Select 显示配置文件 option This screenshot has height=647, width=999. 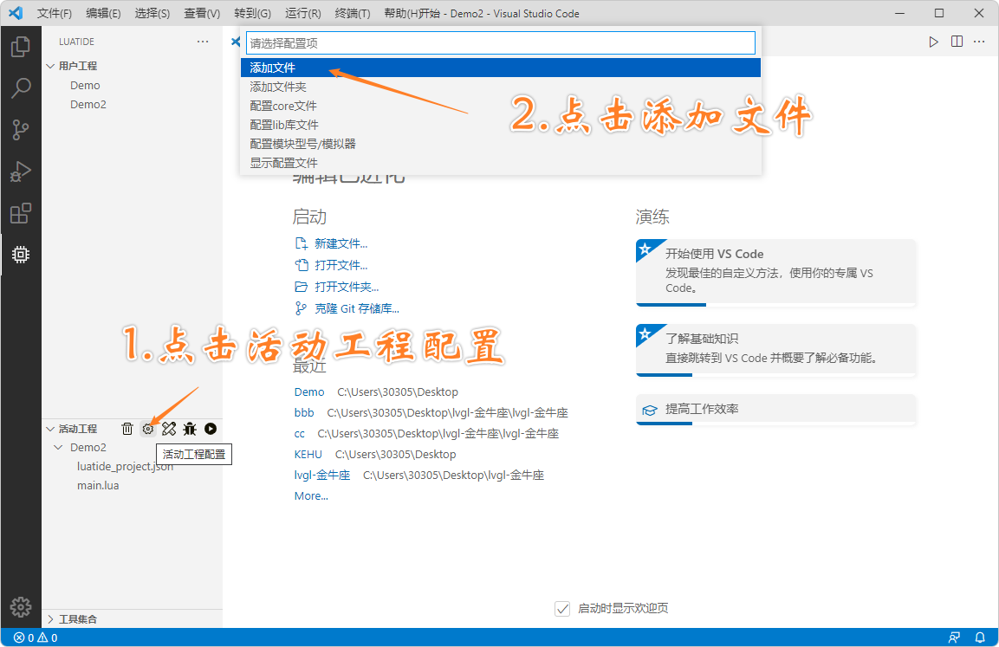click(501, 163)
